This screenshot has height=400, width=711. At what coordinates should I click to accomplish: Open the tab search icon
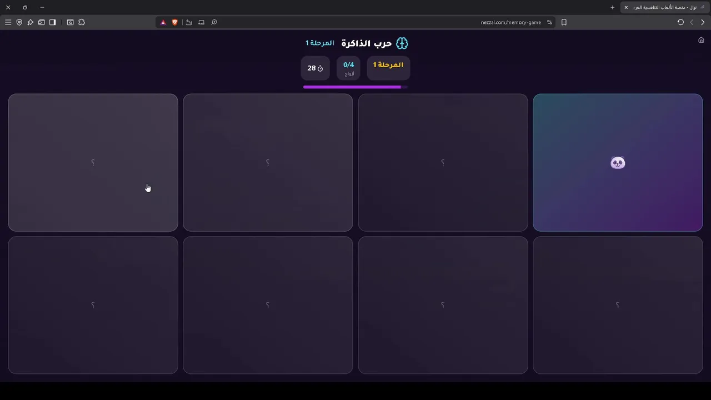coord(70,22)
